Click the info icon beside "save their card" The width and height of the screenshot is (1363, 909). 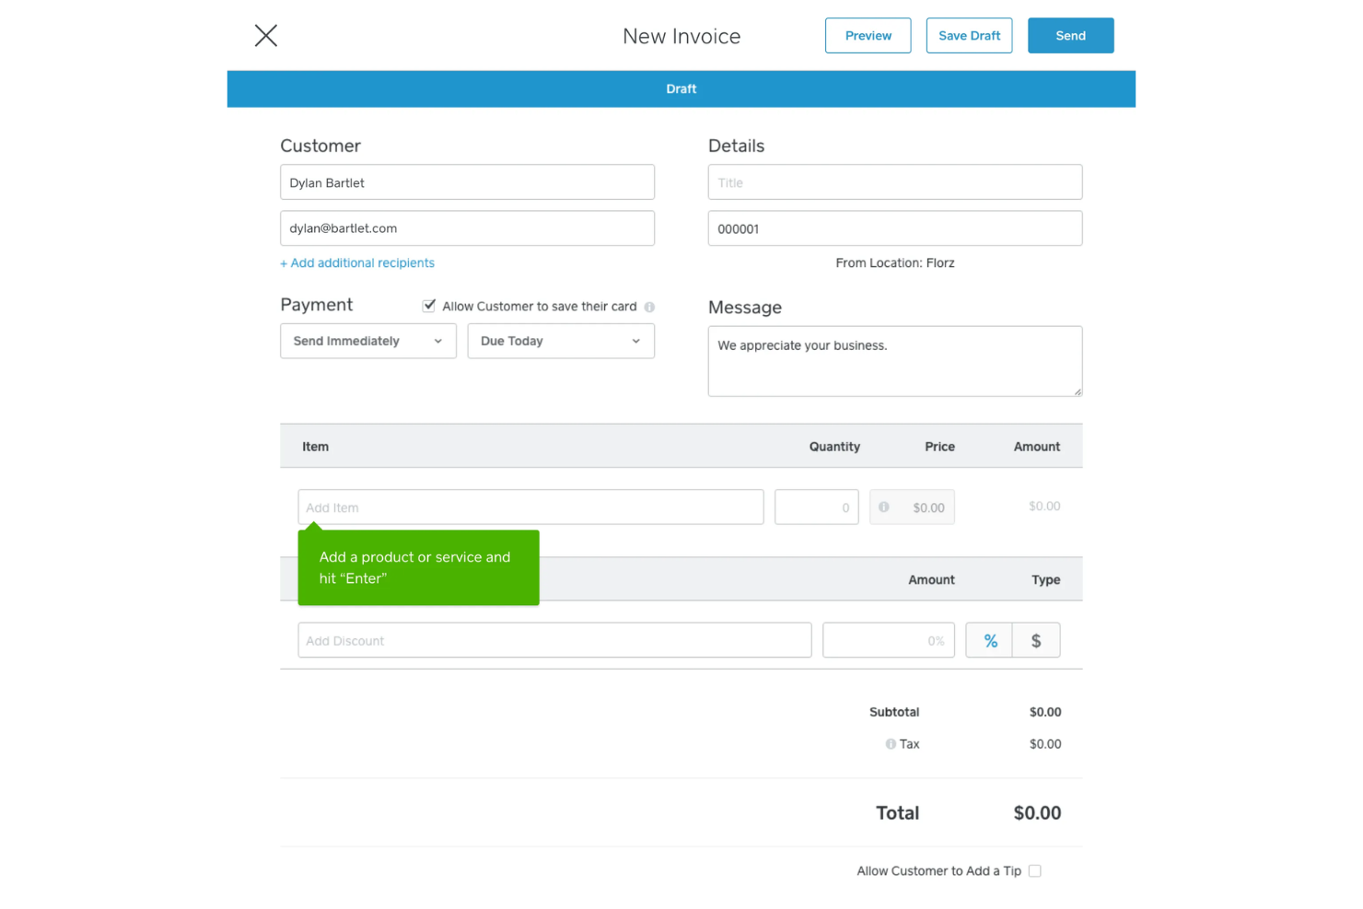pos(651,306)
